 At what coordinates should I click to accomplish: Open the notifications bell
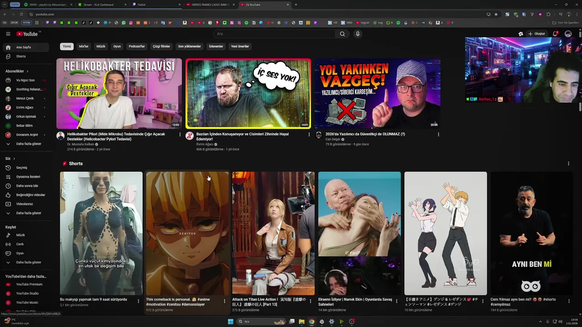click(555, 34)
